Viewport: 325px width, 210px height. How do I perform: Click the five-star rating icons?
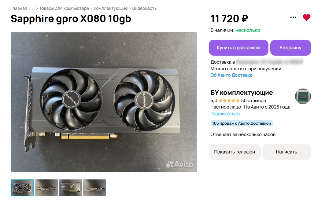[x=229, y=101]
